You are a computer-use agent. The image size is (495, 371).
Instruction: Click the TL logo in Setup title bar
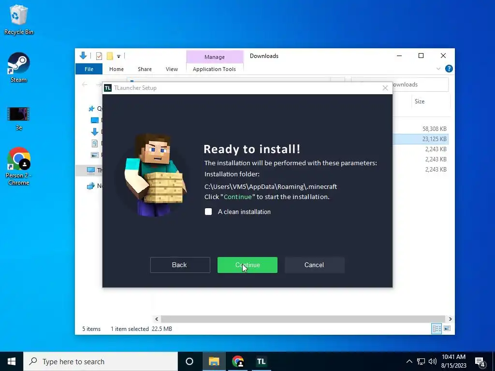tap(108, 88)
